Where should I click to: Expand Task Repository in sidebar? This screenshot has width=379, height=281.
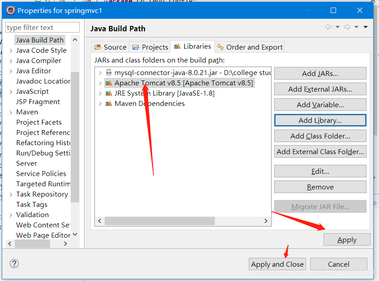pyautogui.click(x=11, y=195)
